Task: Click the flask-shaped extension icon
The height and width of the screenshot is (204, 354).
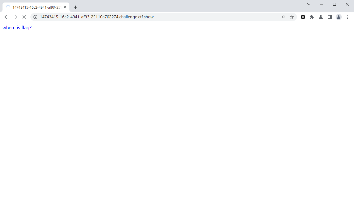Action: pos(321,17)
